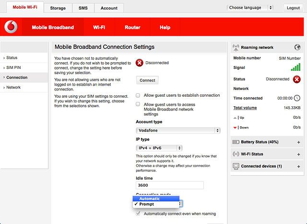307x224 pixels.
Task: Select Router in red navigation bar
Action: (x=132, y=27)
